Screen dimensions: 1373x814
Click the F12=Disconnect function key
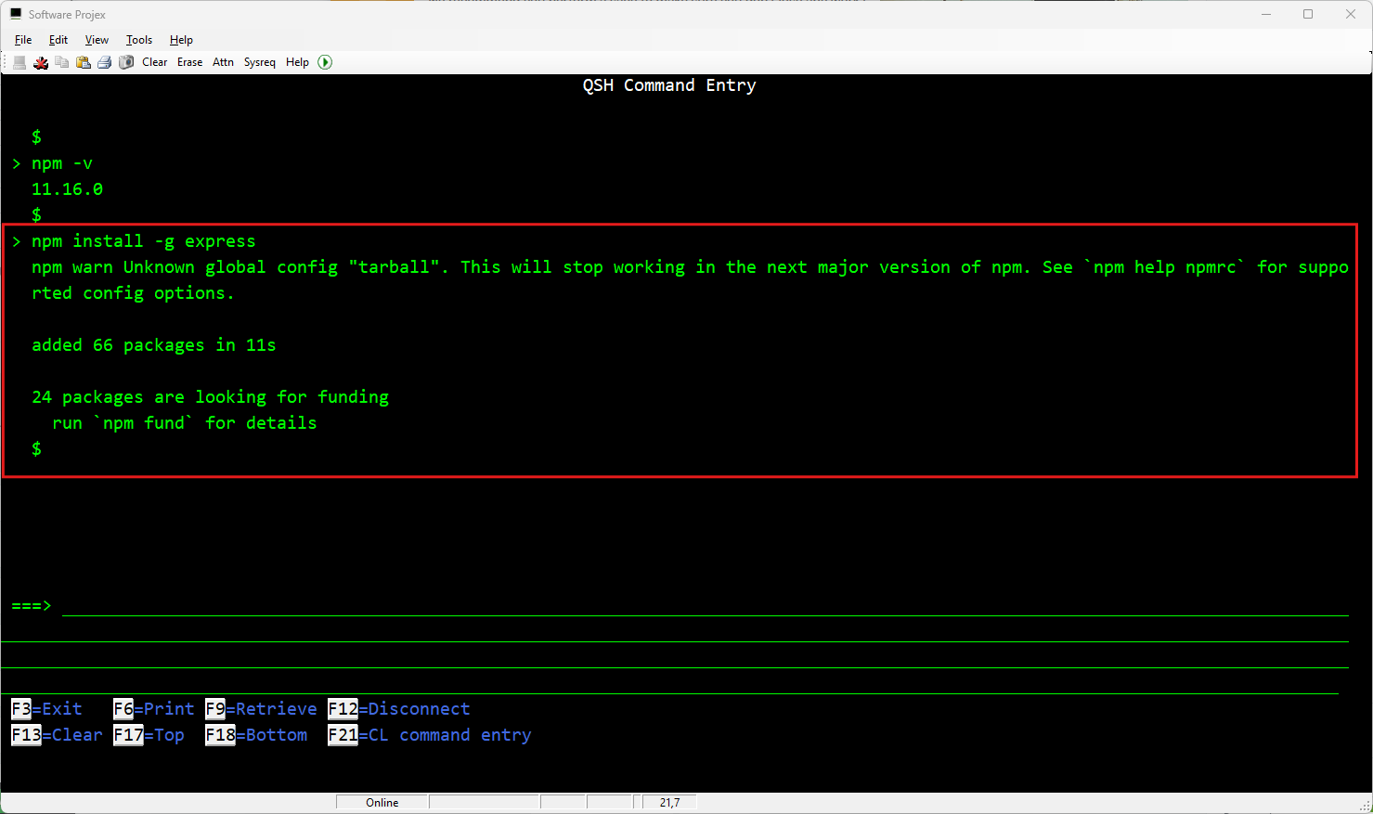[x=399, y=709]
